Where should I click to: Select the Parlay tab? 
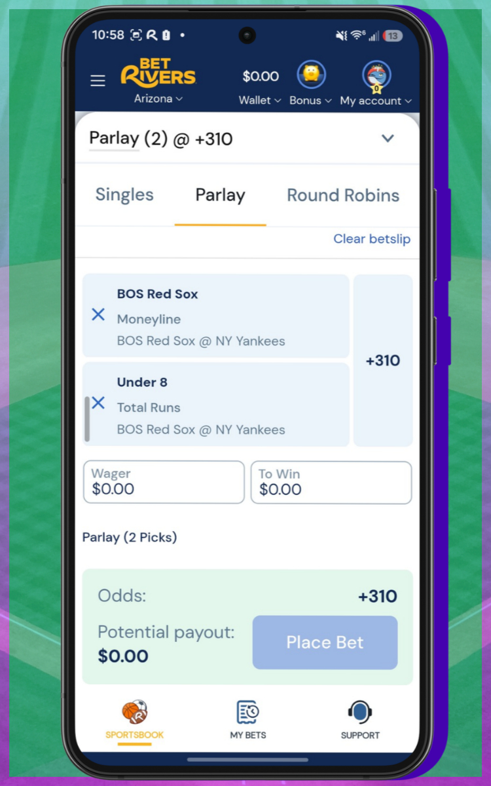[x=220, y=195]
